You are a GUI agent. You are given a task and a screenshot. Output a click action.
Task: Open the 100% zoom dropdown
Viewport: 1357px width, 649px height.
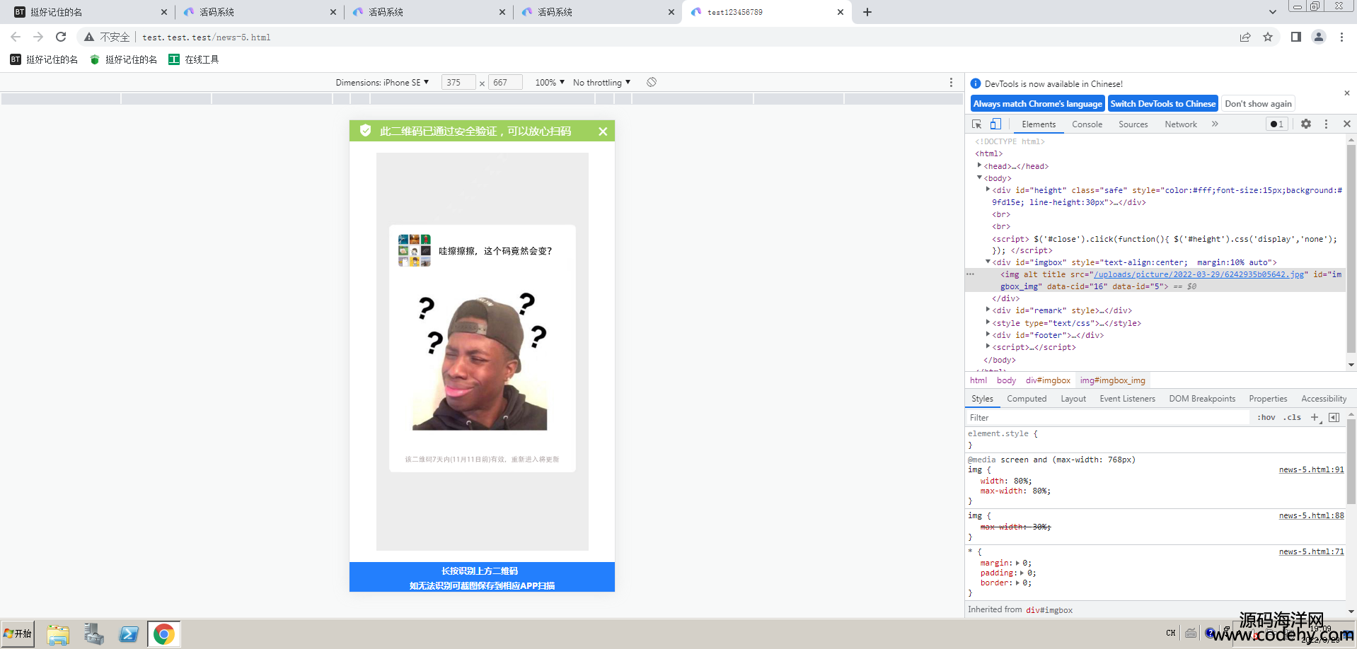(550, 82)
